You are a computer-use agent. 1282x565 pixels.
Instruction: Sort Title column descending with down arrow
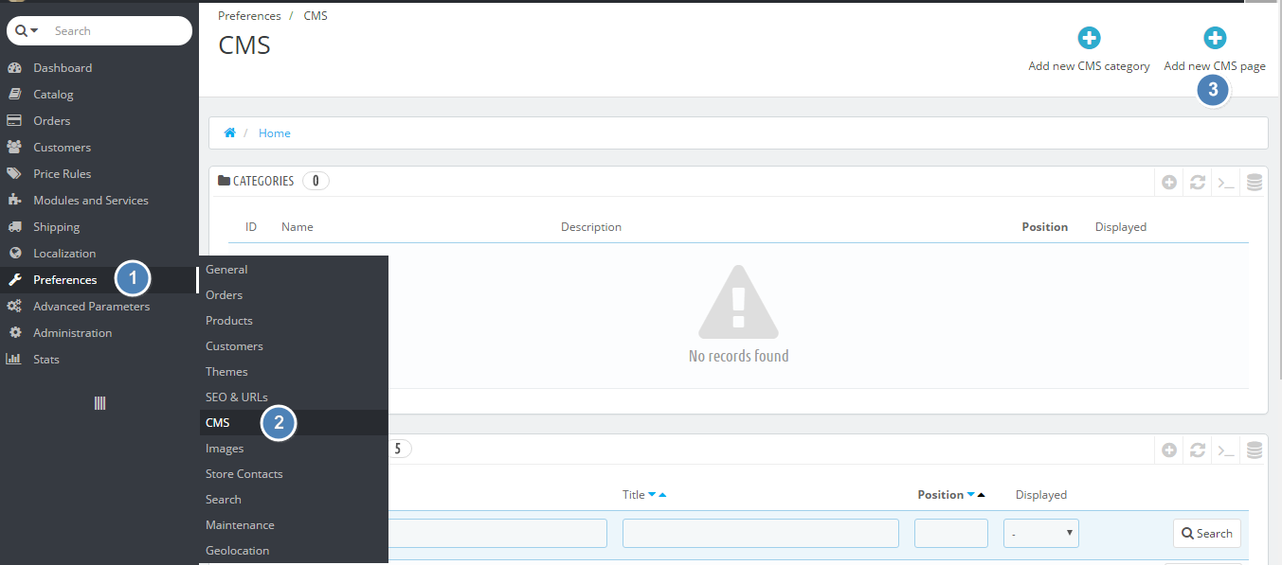(x=652, y=495)
